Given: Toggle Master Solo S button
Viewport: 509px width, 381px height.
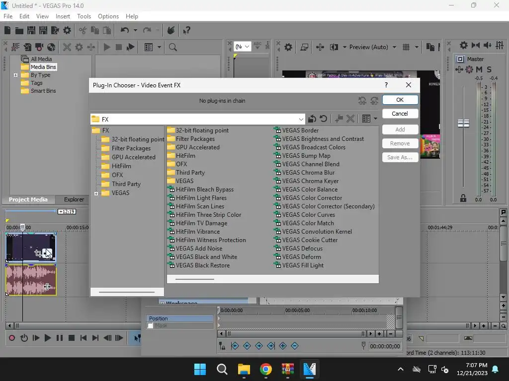Looking at the screenshot, I should [x=489, y=69].
